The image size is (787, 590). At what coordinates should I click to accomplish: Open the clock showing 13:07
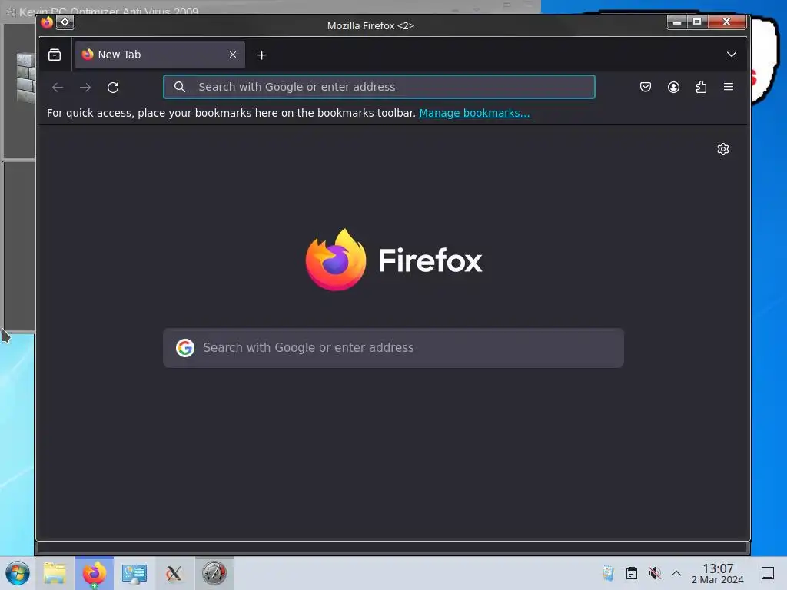(x=718, y=573)
